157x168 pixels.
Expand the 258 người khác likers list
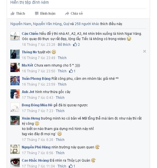(87, 24)
